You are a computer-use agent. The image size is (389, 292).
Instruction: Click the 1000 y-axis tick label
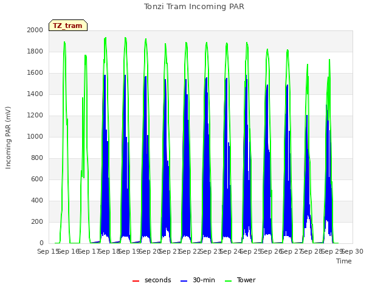(35, 136)
